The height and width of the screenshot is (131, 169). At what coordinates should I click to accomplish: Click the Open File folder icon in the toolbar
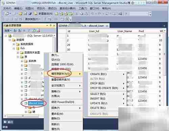point(20,14)
